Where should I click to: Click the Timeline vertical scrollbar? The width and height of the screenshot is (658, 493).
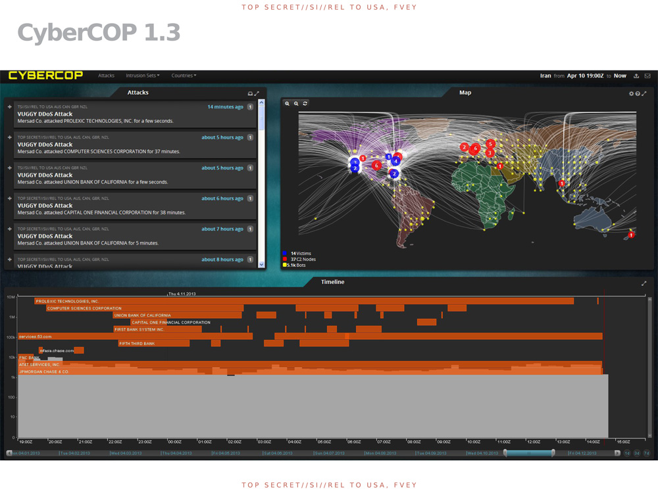coord(650,369)
